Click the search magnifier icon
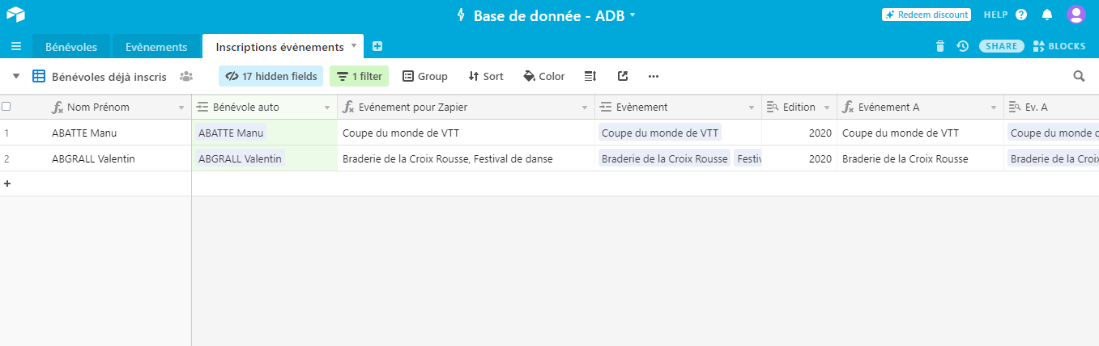The height and width of the screenshot is (346, 1099). [x=1079, y=76]
